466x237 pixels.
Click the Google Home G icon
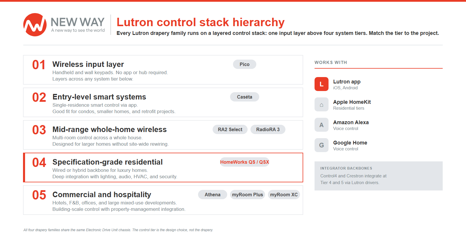[322, 145]
